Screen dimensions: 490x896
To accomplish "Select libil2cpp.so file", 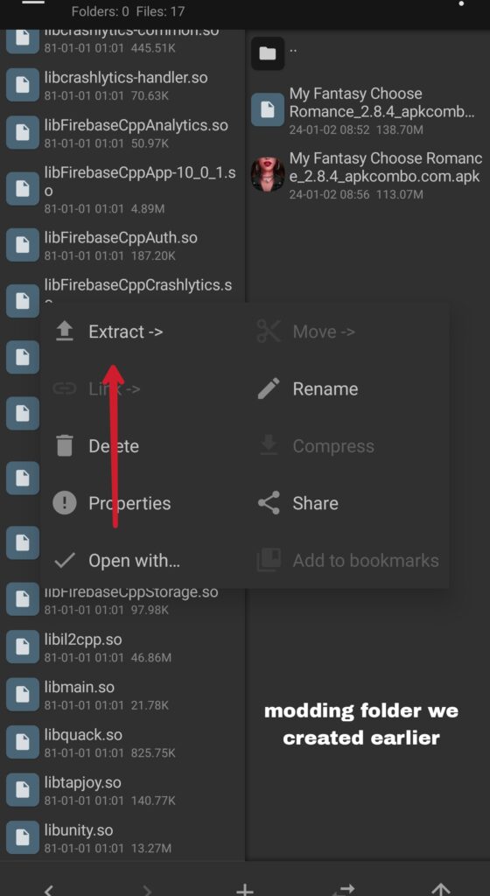I will [122, 647].
